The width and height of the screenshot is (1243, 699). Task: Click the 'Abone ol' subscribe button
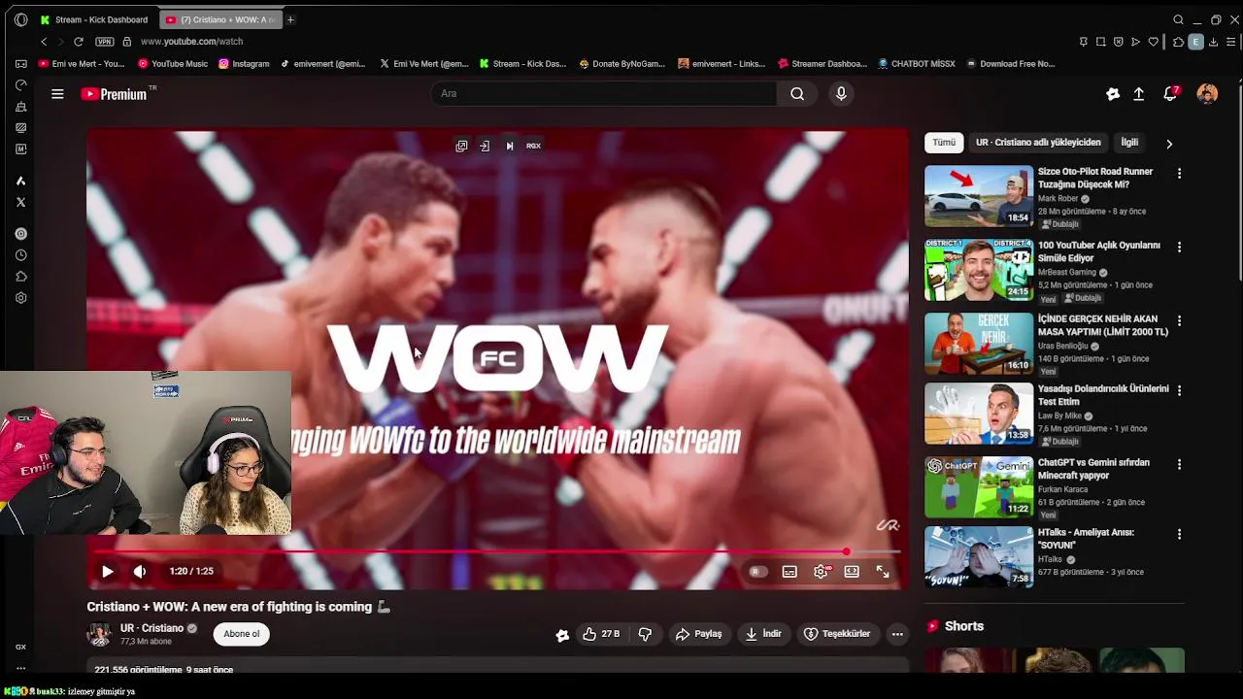(x=242, y=634)
